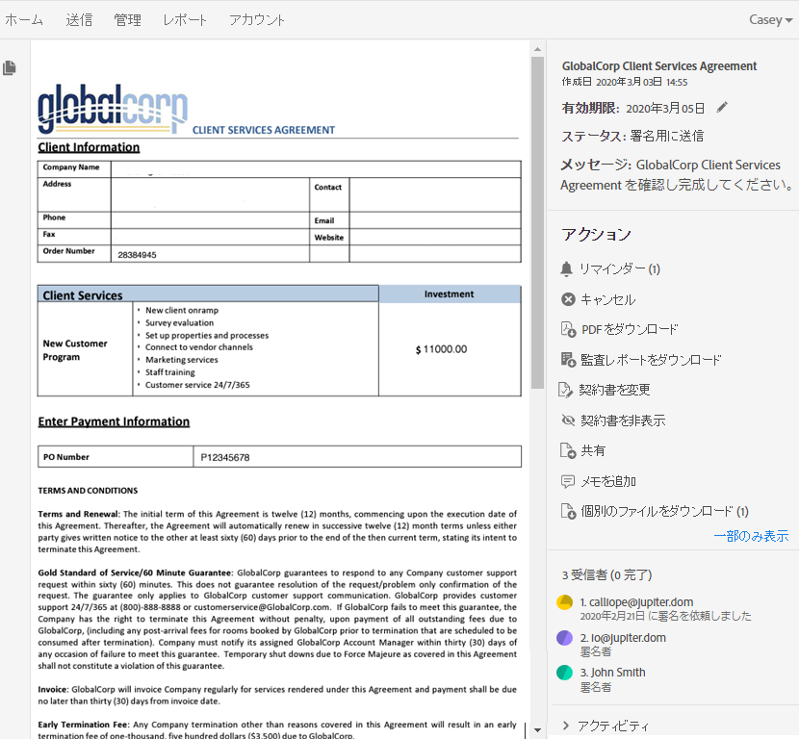Click the share document icon
This screenshot has height=739, width=799.
pos(568,450)
